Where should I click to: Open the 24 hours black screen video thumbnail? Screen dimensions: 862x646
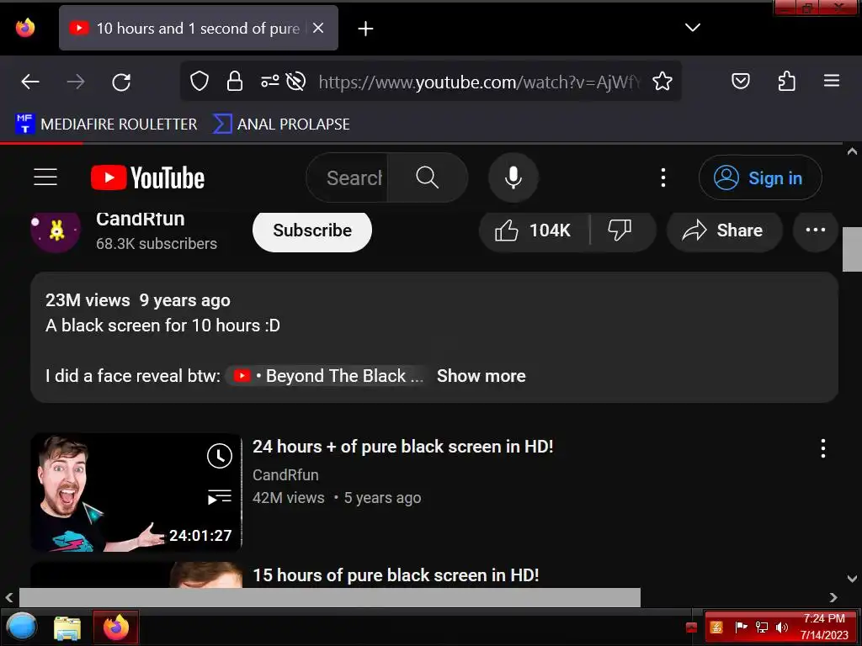click(x=136, y=492)
